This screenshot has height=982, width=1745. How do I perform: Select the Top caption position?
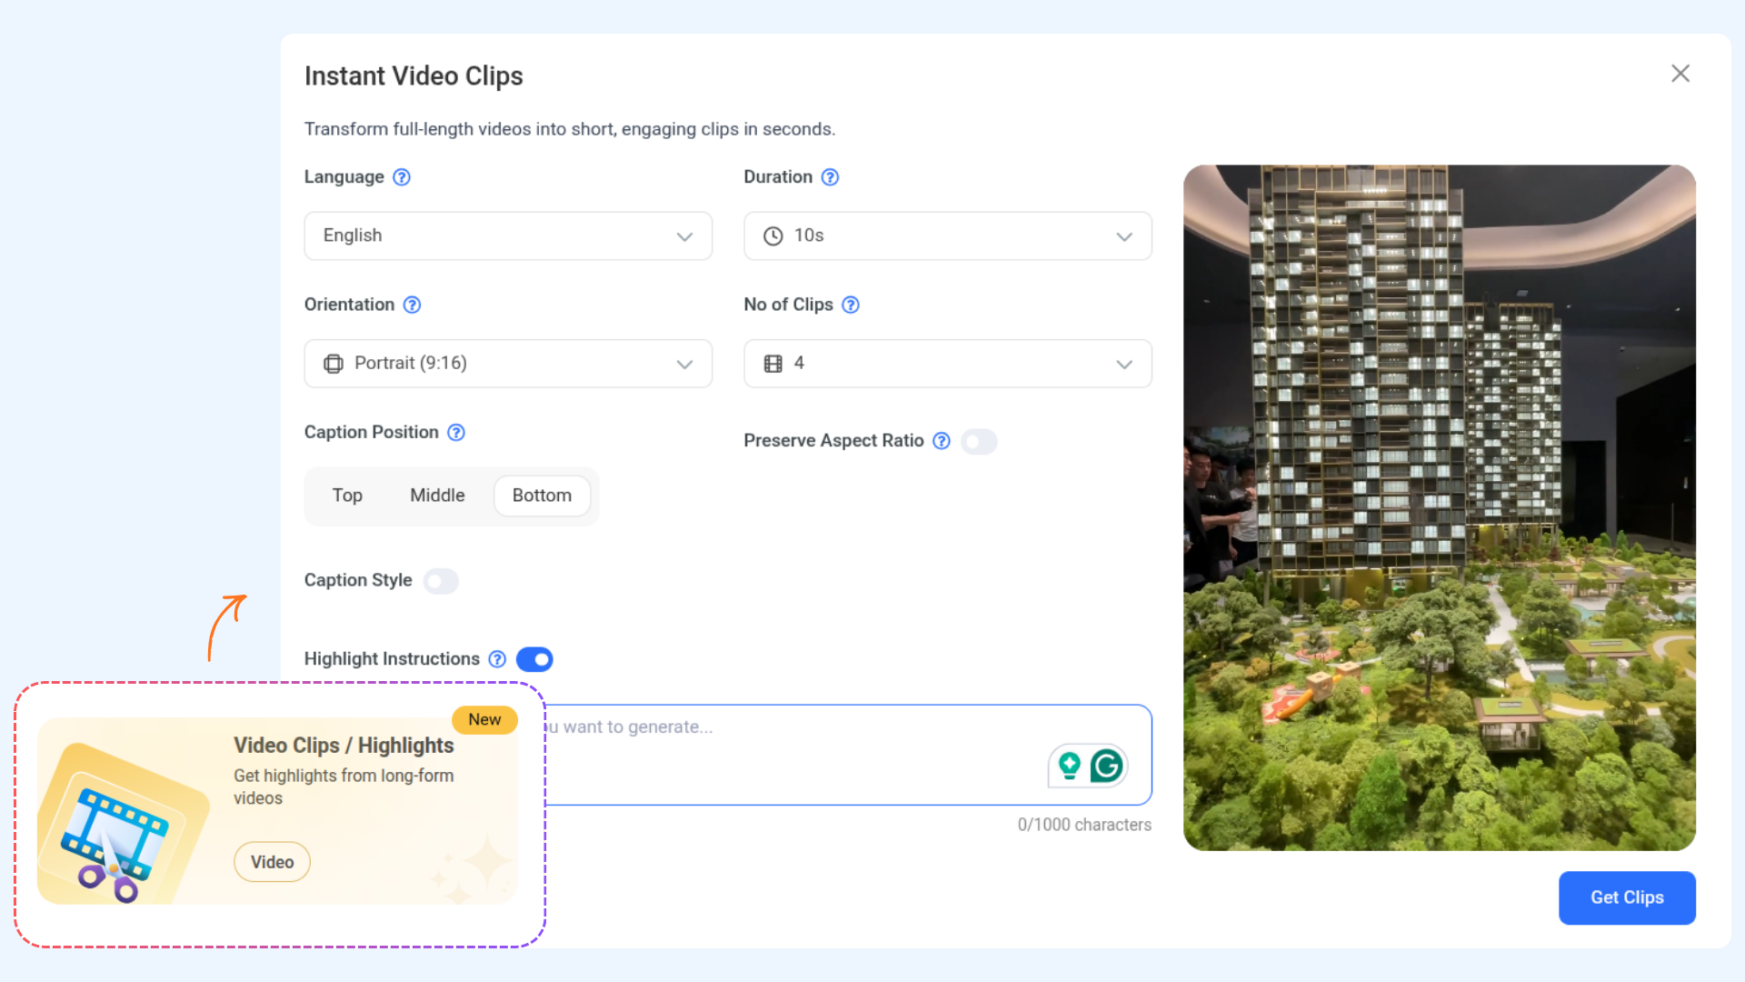pyautogui.click(x=347, y=496)
